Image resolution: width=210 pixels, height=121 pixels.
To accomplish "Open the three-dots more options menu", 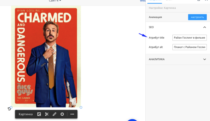I will [72, 114].
